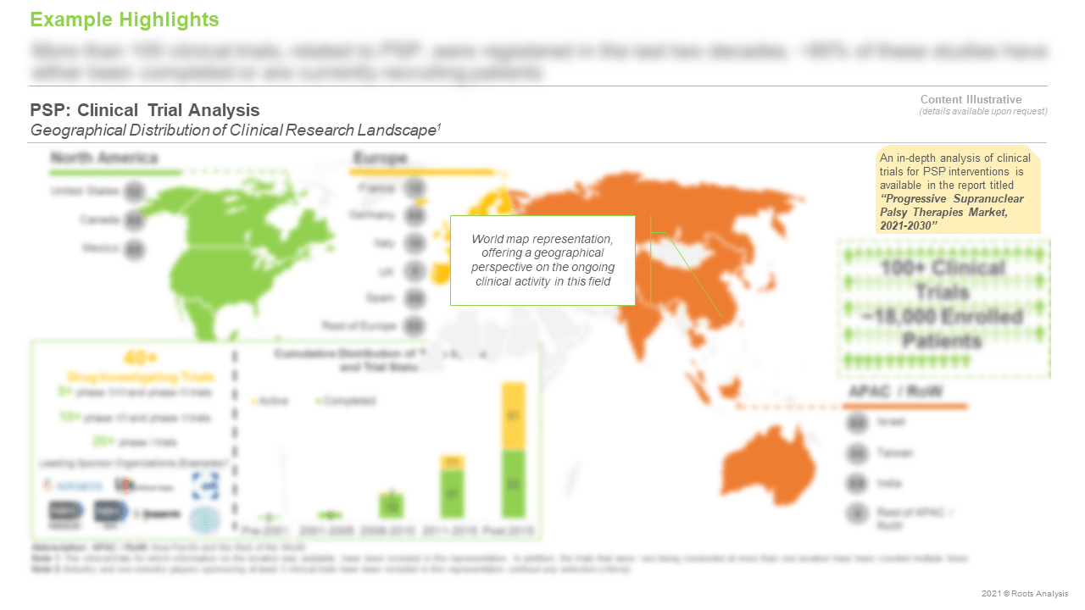Click the World map representation callout box

pos(542,260)
